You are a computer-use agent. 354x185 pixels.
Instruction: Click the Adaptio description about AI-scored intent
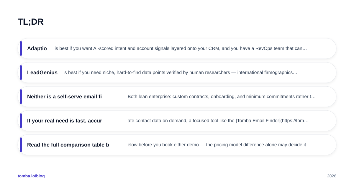tap(181, 48)
